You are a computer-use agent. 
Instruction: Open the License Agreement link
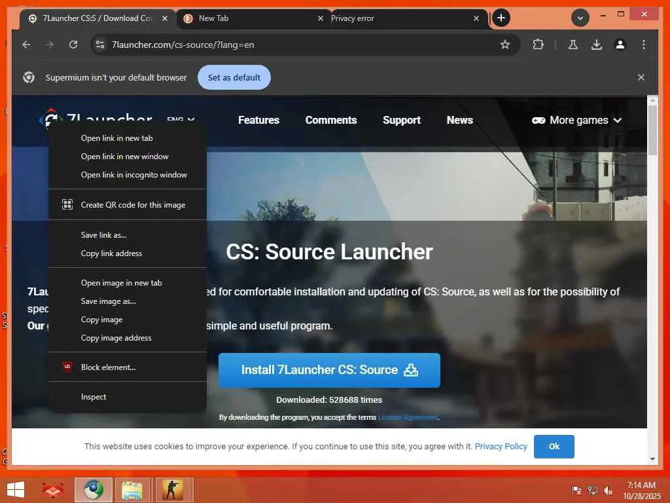click(x=408, y=417)
